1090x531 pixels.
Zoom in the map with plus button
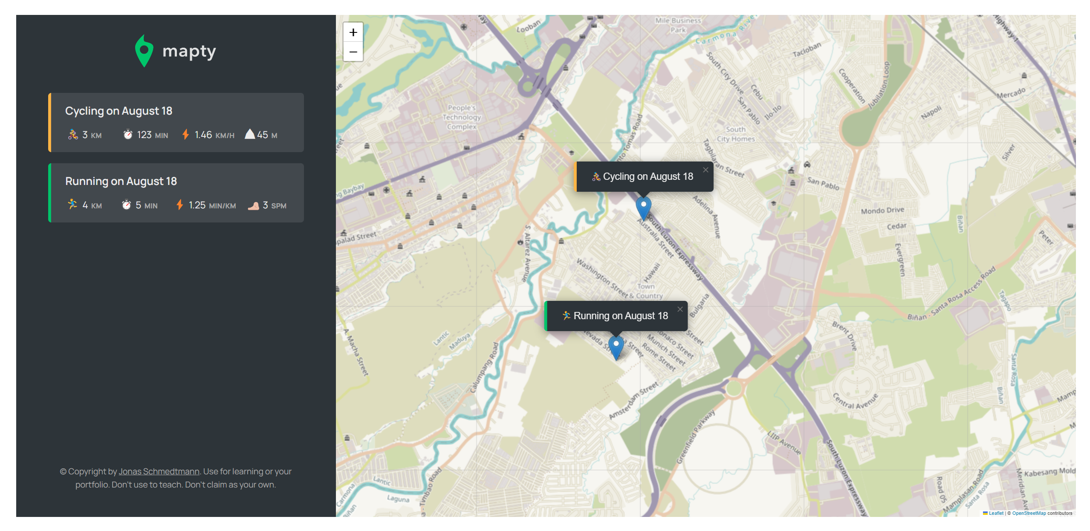coord(353,32)
